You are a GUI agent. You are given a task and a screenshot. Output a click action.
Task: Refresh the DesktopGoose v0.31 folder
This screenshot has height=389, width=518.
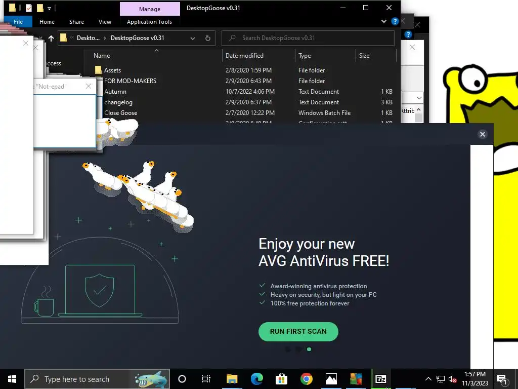[207, 38]
